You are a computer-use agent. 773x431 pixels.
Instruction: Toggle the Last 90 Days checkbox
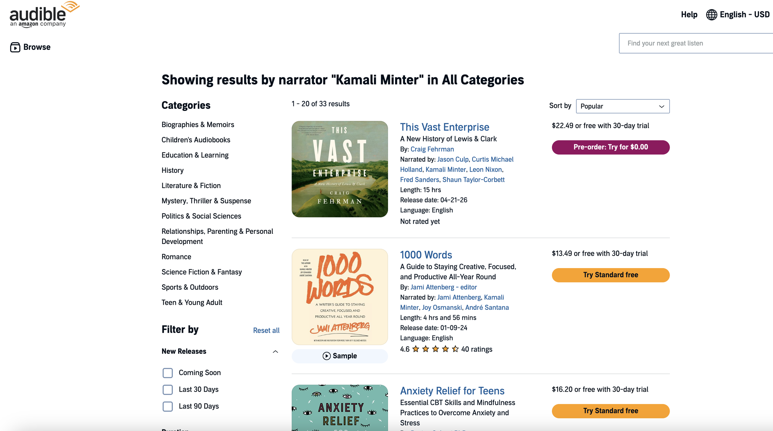(168, 406)
